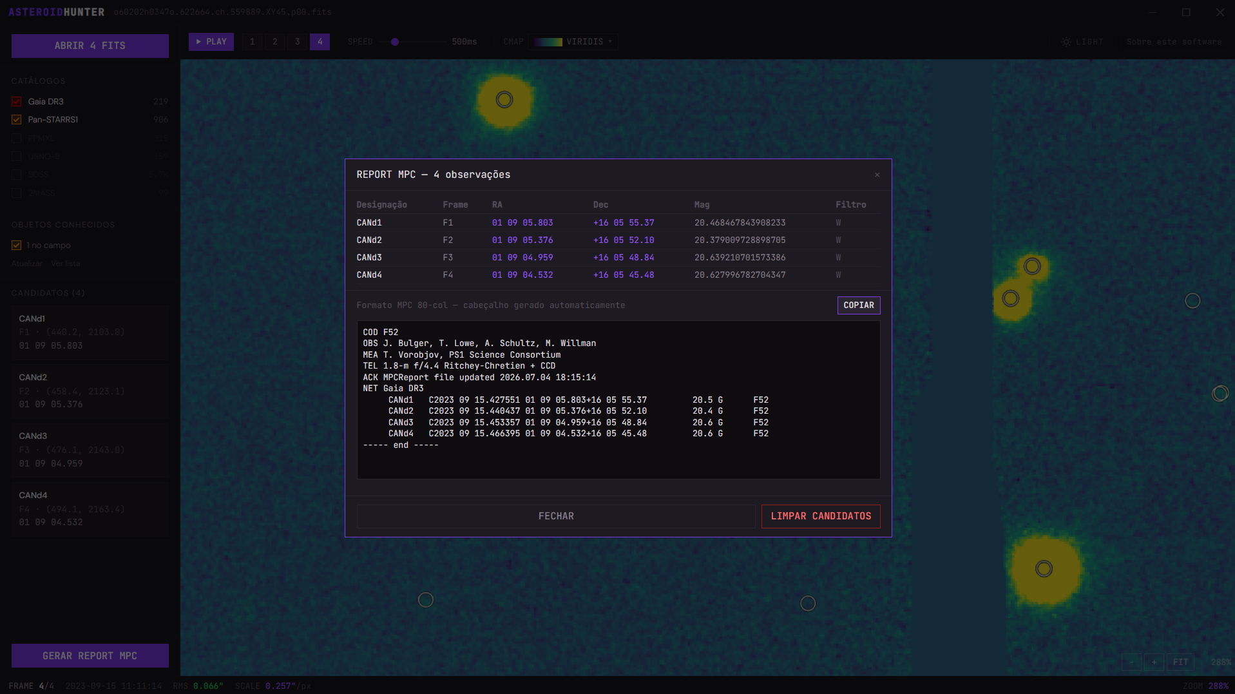Open FITS files with ABRIR 4 FITS
Viewport: 1235px width, 694px height.
pyautogui.click(x=90, y=46)
